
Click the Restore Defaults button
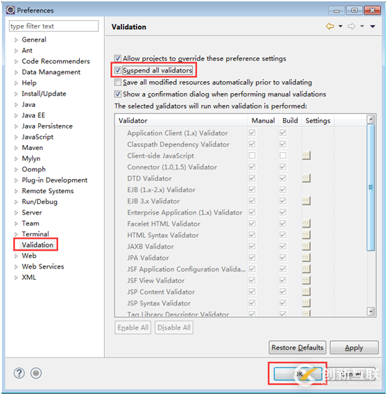pyautogui.click(x=298, y=348)
